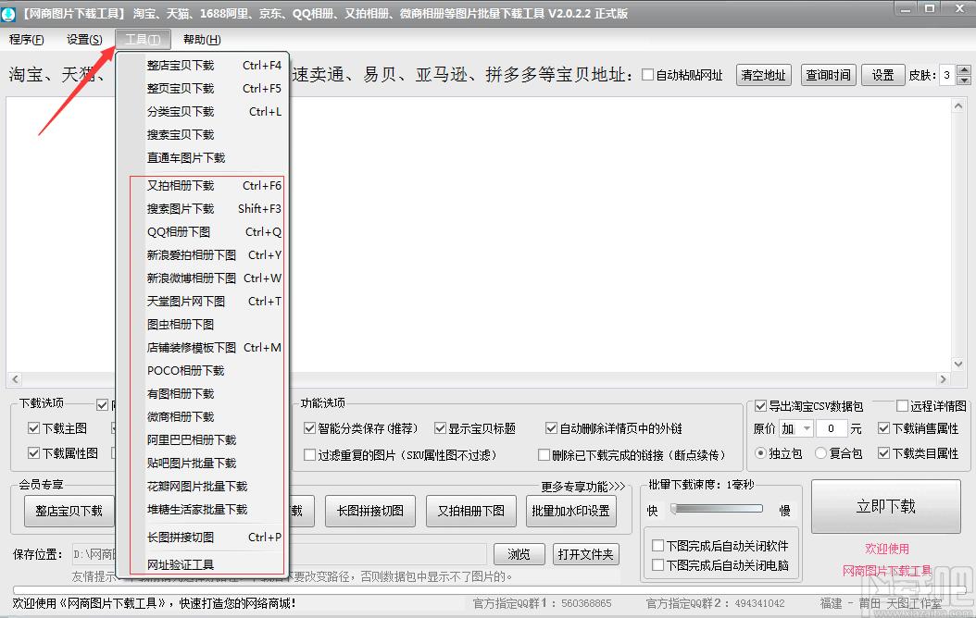Choose 有图相册下载 menu entry
976x618 pixels.
point(203,393)
